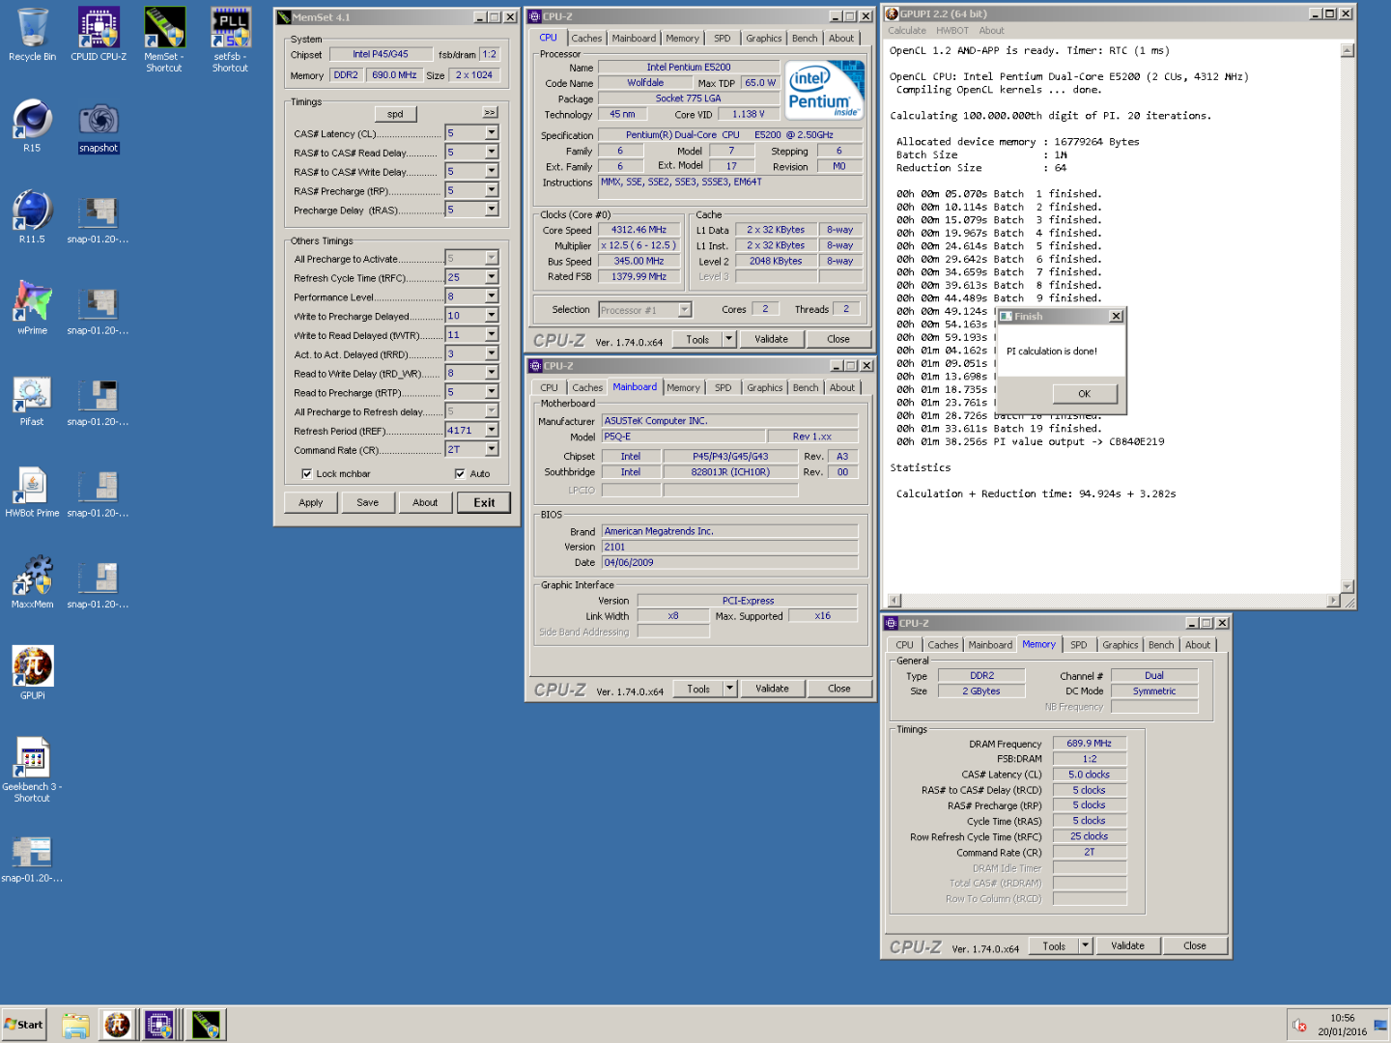Open RAS# Precharge (tRP) dropdown
The width and height of the screenshot is (1391, 1043).
(x=491, y=190)
